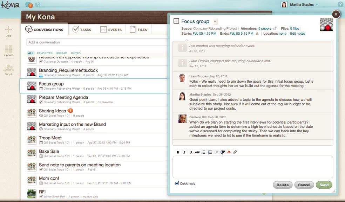The image size is (345, 202).
Task: Filter conversations by Favorites
Action: tap(45, 53)
